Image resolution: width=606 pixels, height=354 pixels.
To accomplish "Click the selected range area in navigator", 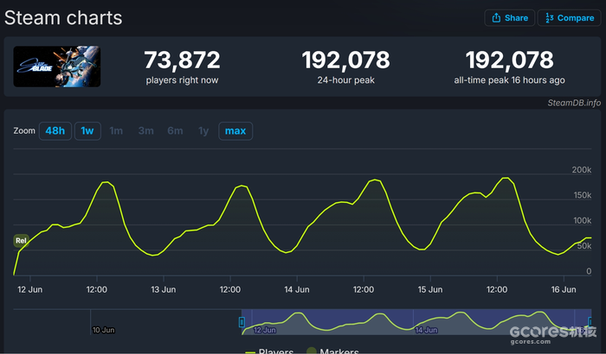I will click(x=416, y=321).
